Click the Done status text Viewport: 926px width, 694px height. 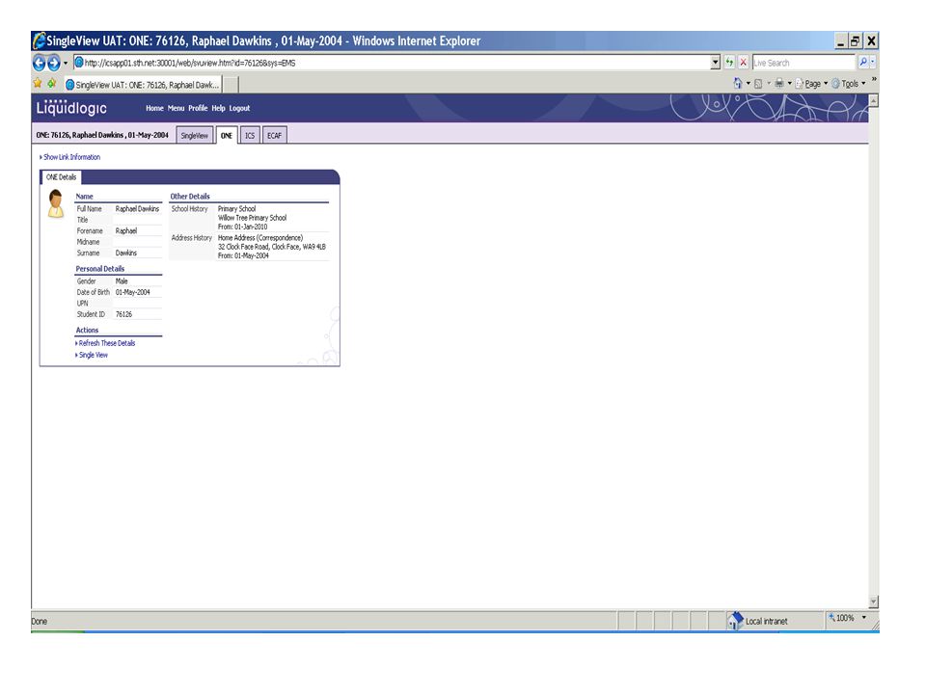[x=39, y=621]
